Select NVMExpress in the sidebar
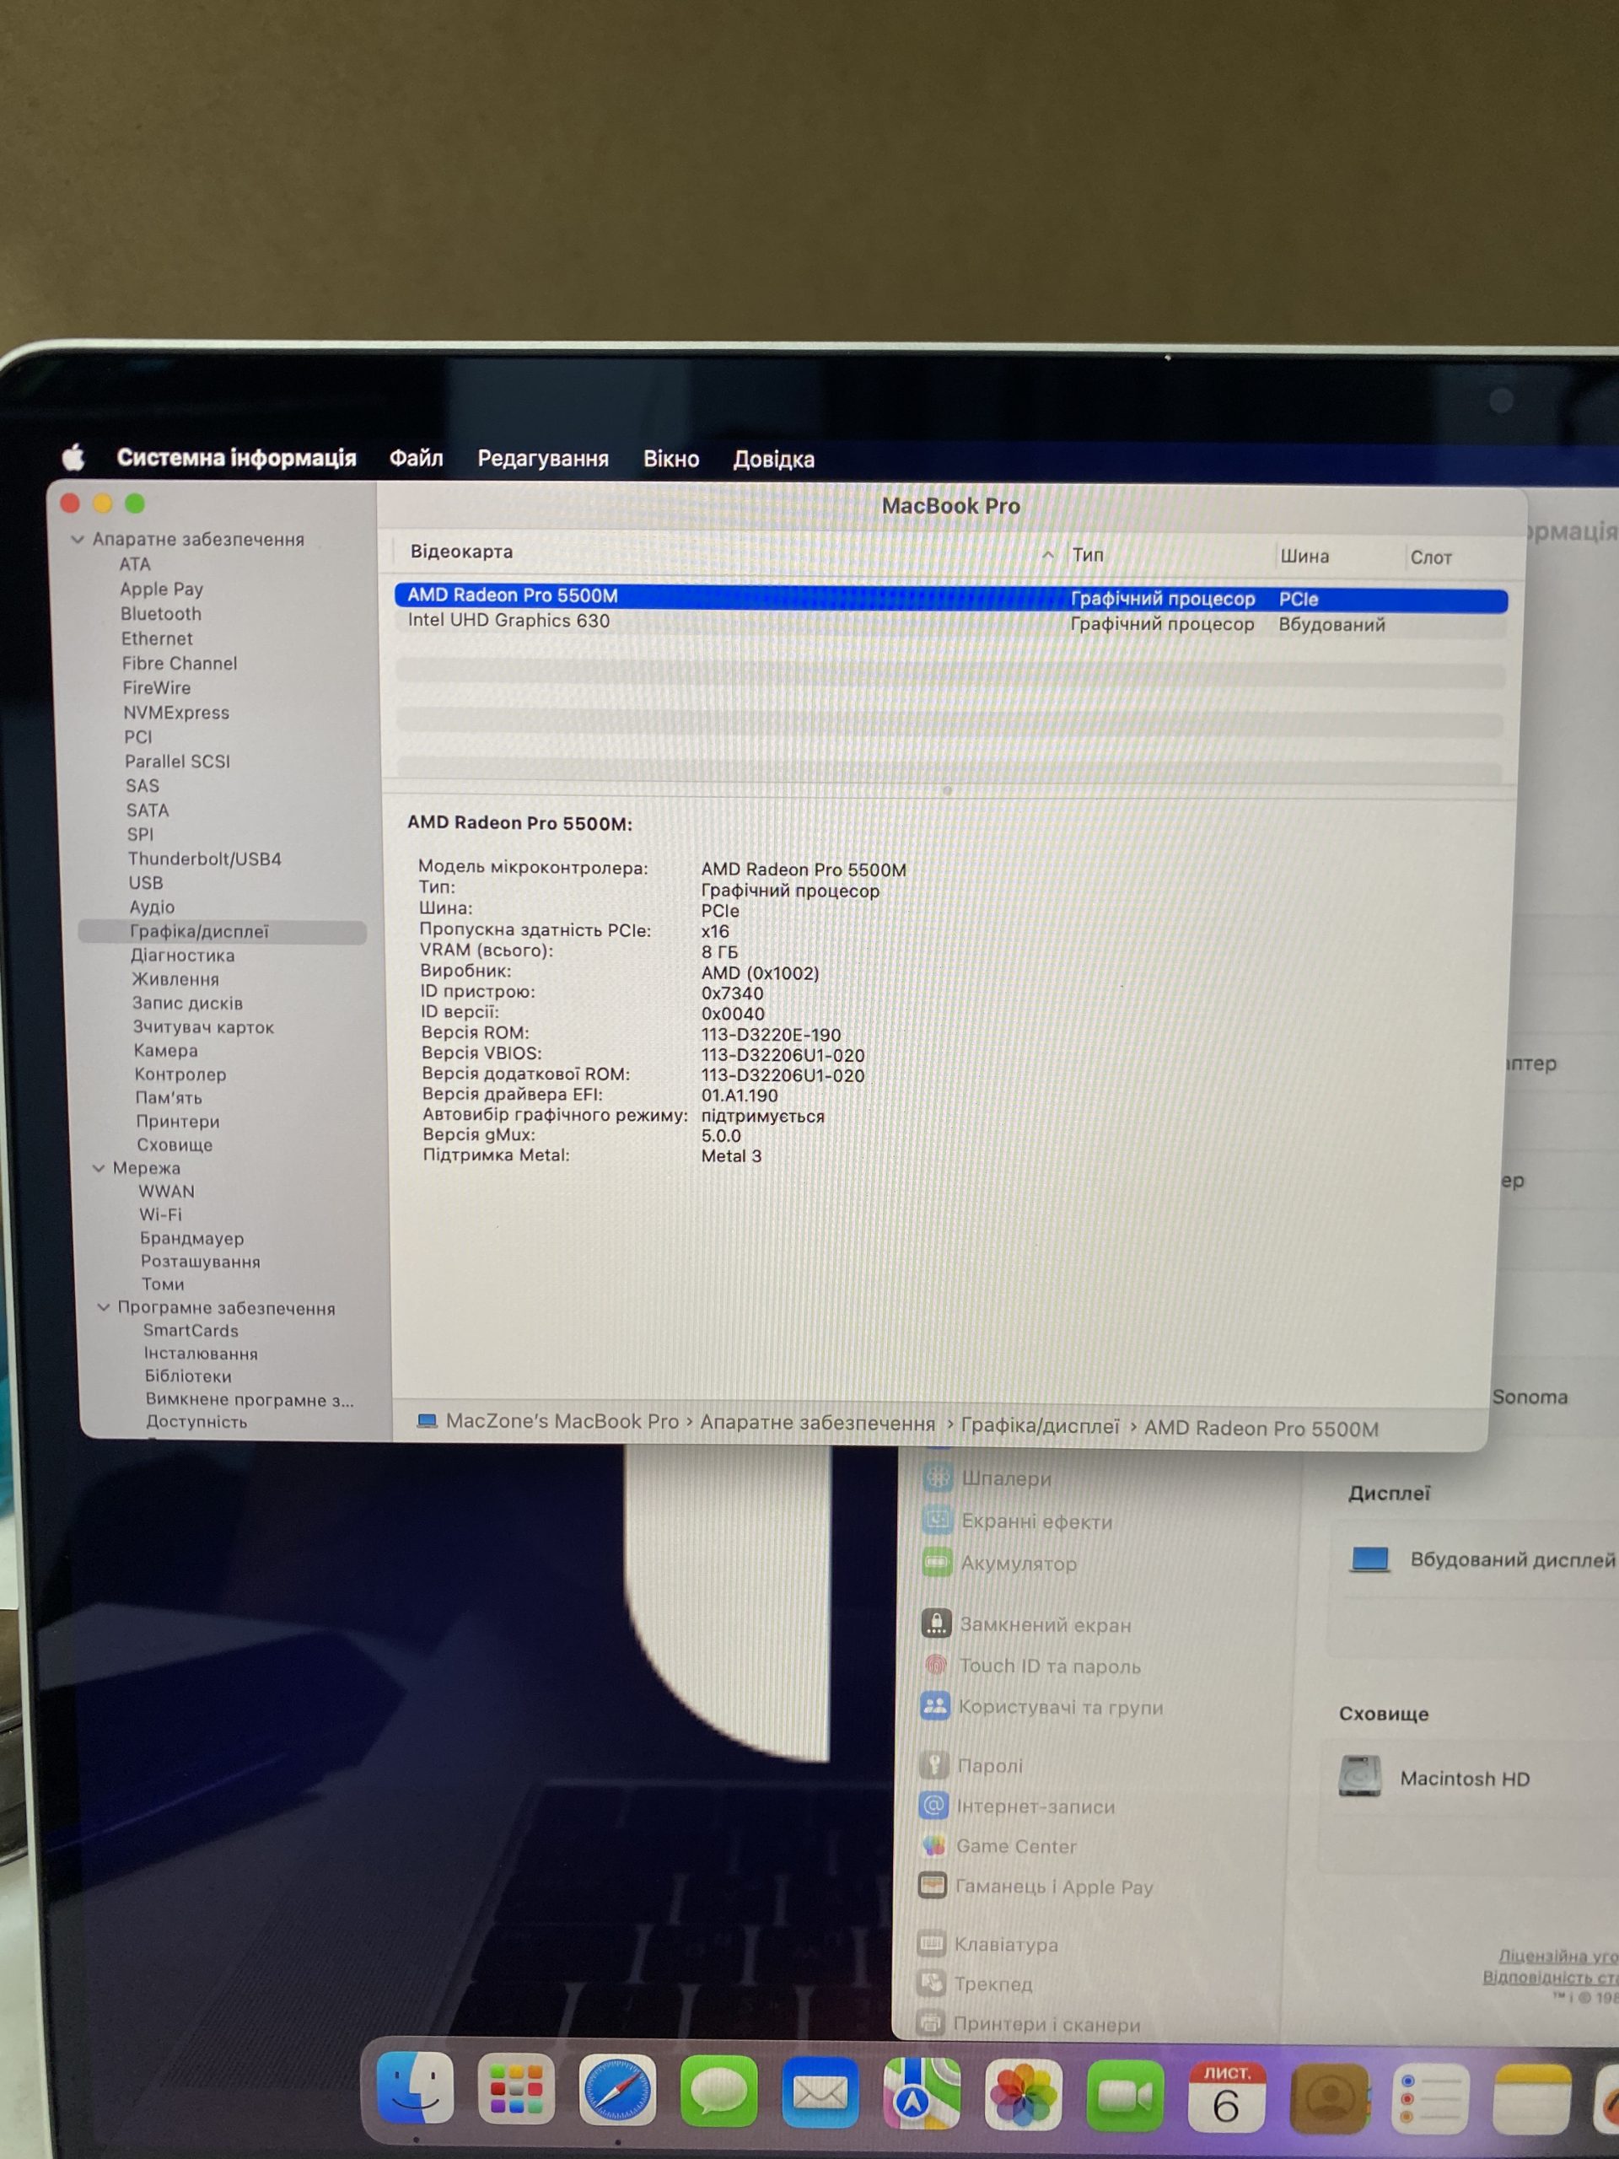Image resolution: width=1619 pixels, height=2159 pixels. tap(175, 712)
